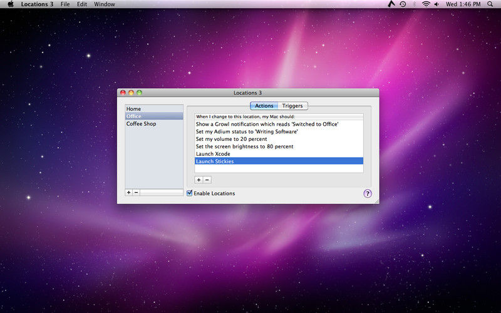Select 'Set my volume to 20 percent'

279,139
